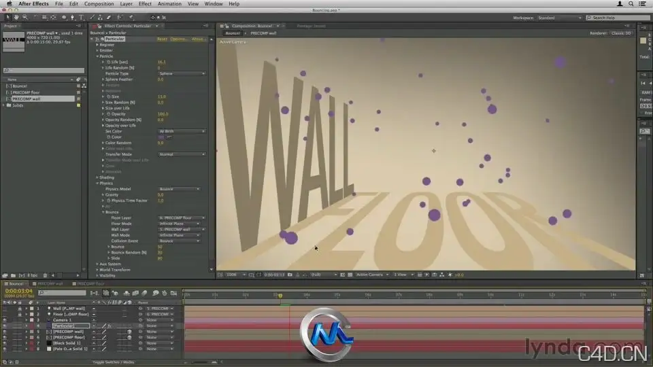Open Transfer Mode Normal dropdown
This screenshot has width=653, height=367.
(182, 154)
